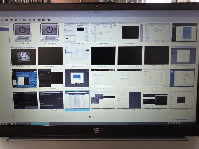
Task: Open the Ajuda menu
Action: point(14,16)
